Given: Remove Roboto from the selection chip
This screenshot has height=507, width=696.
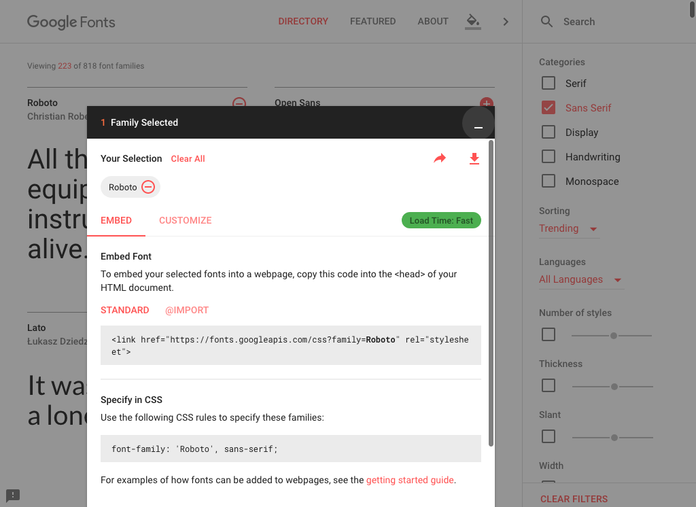Looking at the screenshot, I should [x=147, y=187].
